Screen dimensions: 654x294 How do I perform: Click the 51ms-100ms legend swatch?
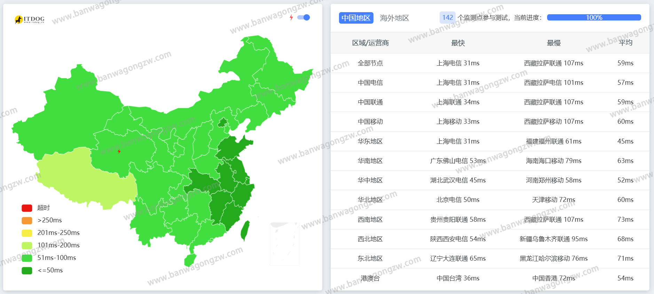coord(27,258)
